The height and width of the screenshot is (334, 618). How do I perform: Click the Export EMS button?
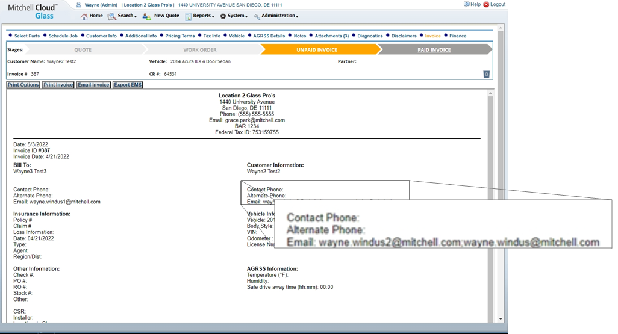128,85
